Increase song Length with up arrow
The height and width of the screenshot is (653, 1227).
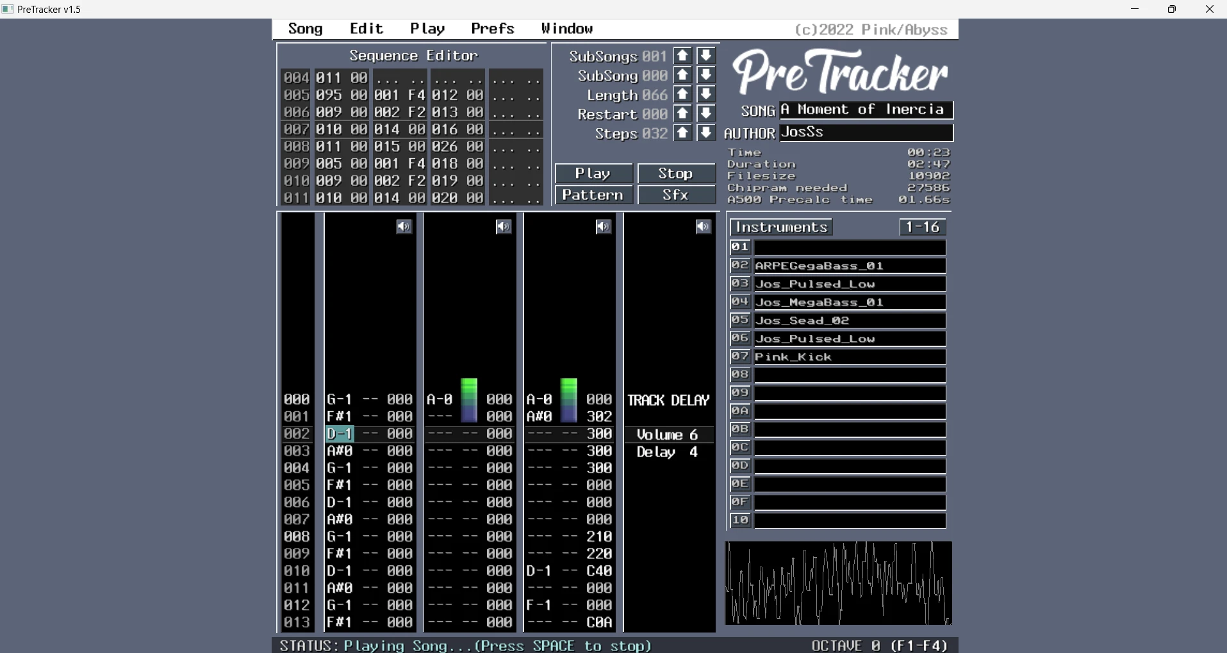(x=682, y=95)
